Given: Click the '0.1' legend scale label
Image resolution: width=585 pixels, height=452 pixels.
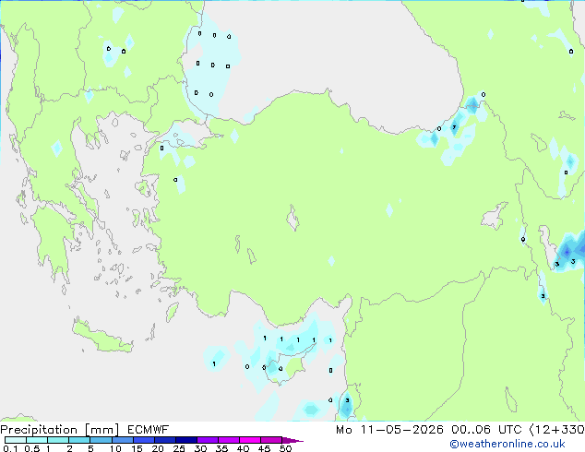Looking at the screenshot, I should [10, 448].
